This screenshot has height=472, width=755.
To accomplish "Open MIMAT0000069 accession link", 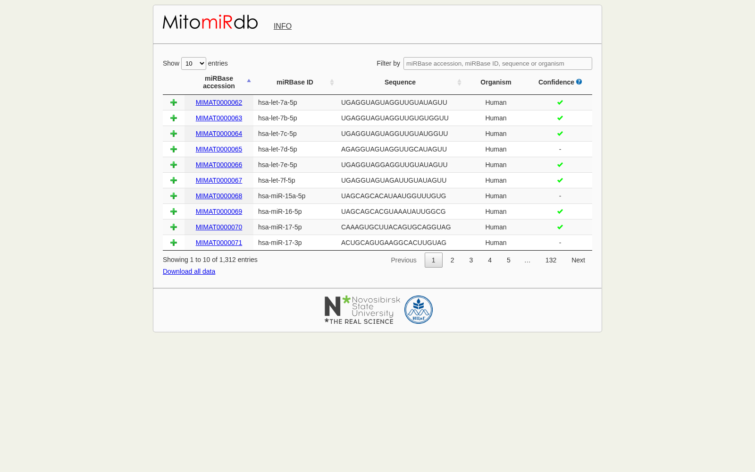I will point(219,211).
